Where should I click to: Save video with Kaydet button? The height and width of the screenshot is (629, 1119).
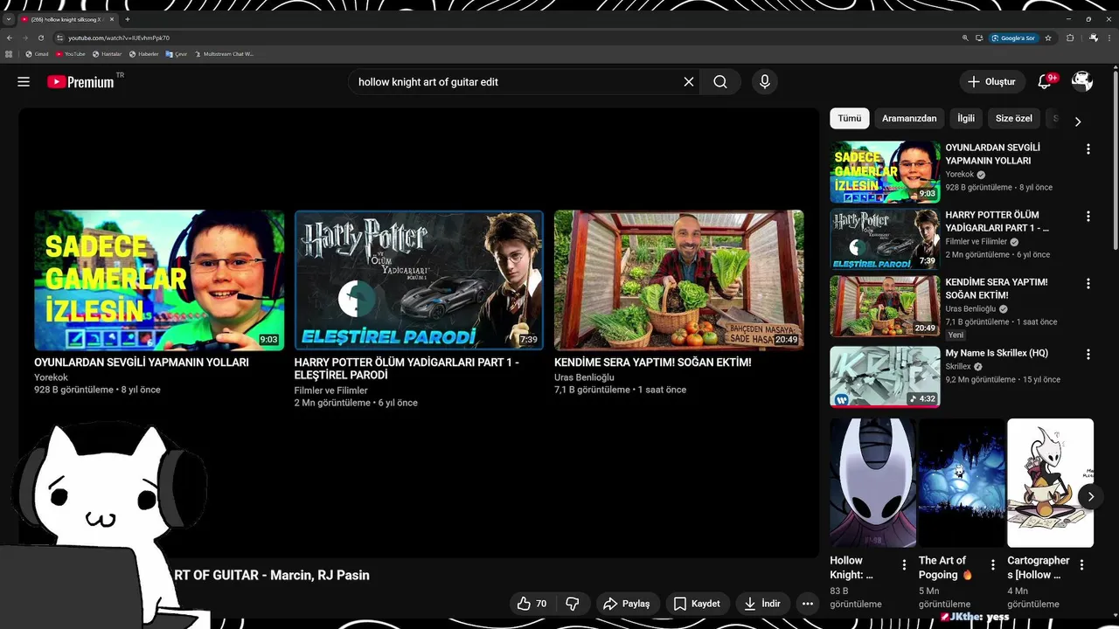tap(697, 604)
